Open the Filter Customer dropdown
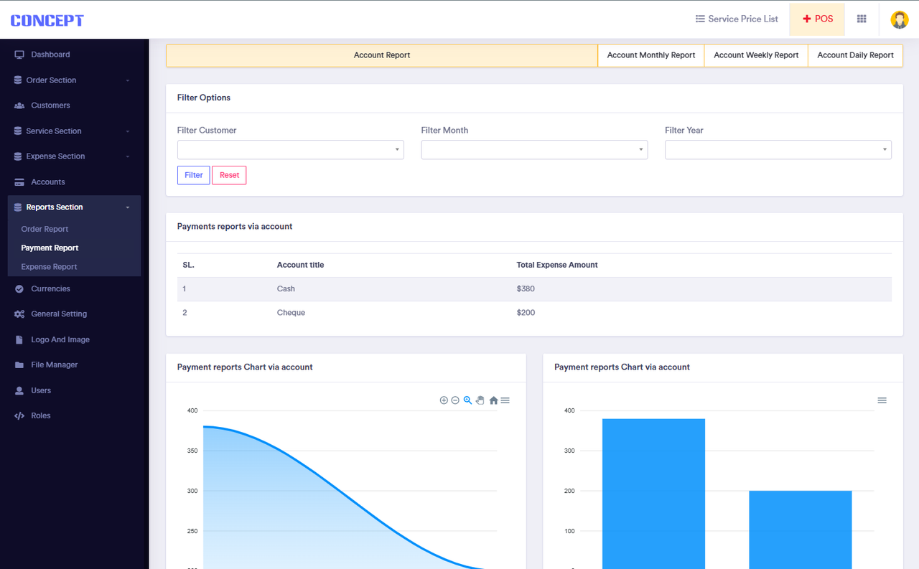The height and width of the screenshot is (569, 919). tap(291, 150)
